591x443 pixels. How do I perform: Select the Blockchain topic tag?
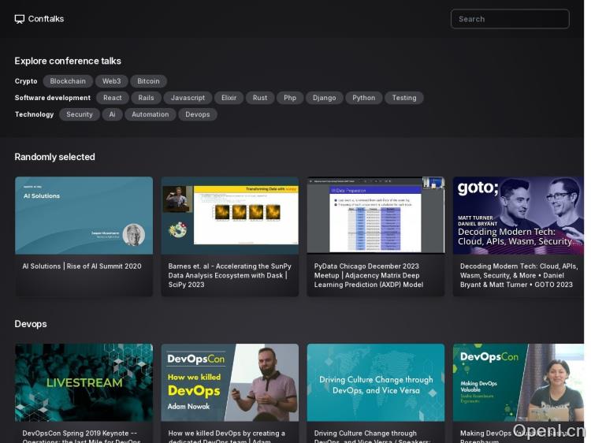click(67, 81)
